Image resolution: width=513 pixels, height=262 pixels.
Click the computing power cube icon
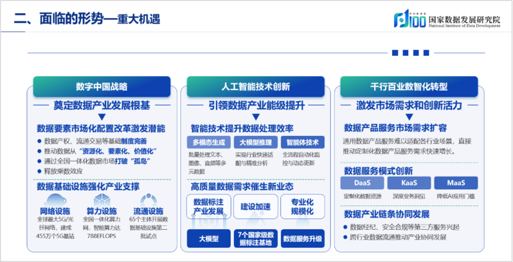tap(102, 199)
